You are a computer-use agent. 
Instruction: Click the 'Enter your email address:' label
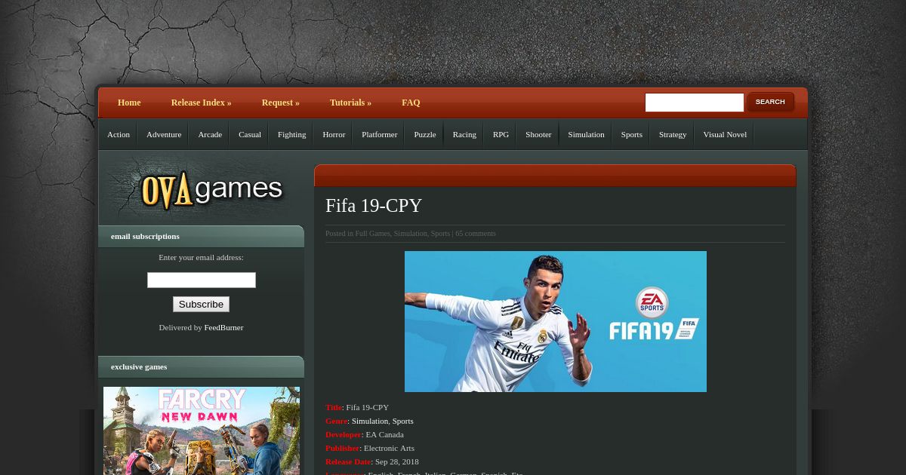(201, 257)
